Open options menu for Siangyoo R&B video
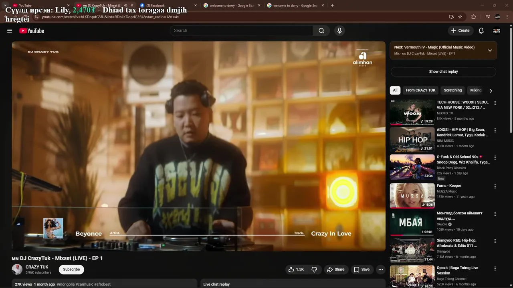This screenshot has height=288, width=513. tap(495, 241)
